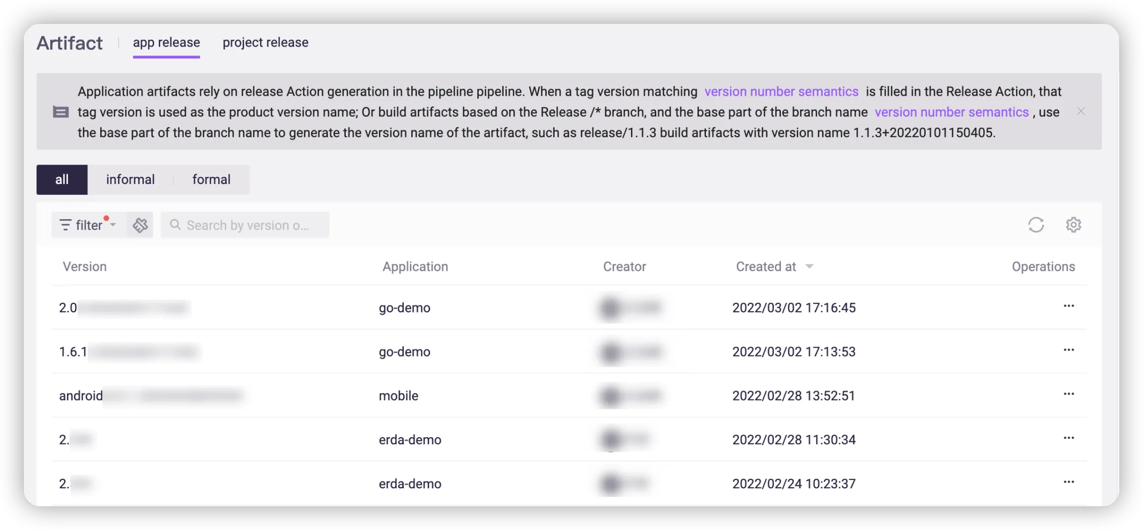Click the clear filter eraser icon
This screenshot has width=1143, height=530.
click(140, 225)
